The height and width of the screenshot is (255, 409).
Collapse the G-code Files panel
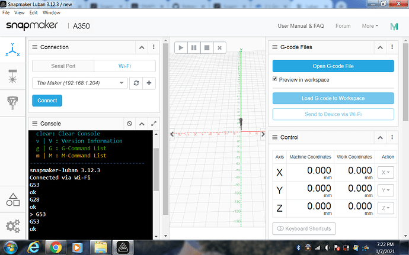(380, 47)
